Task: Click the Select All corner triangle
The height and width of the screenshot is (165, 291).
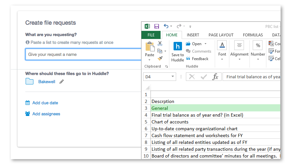Action: [x=148, y=87]
